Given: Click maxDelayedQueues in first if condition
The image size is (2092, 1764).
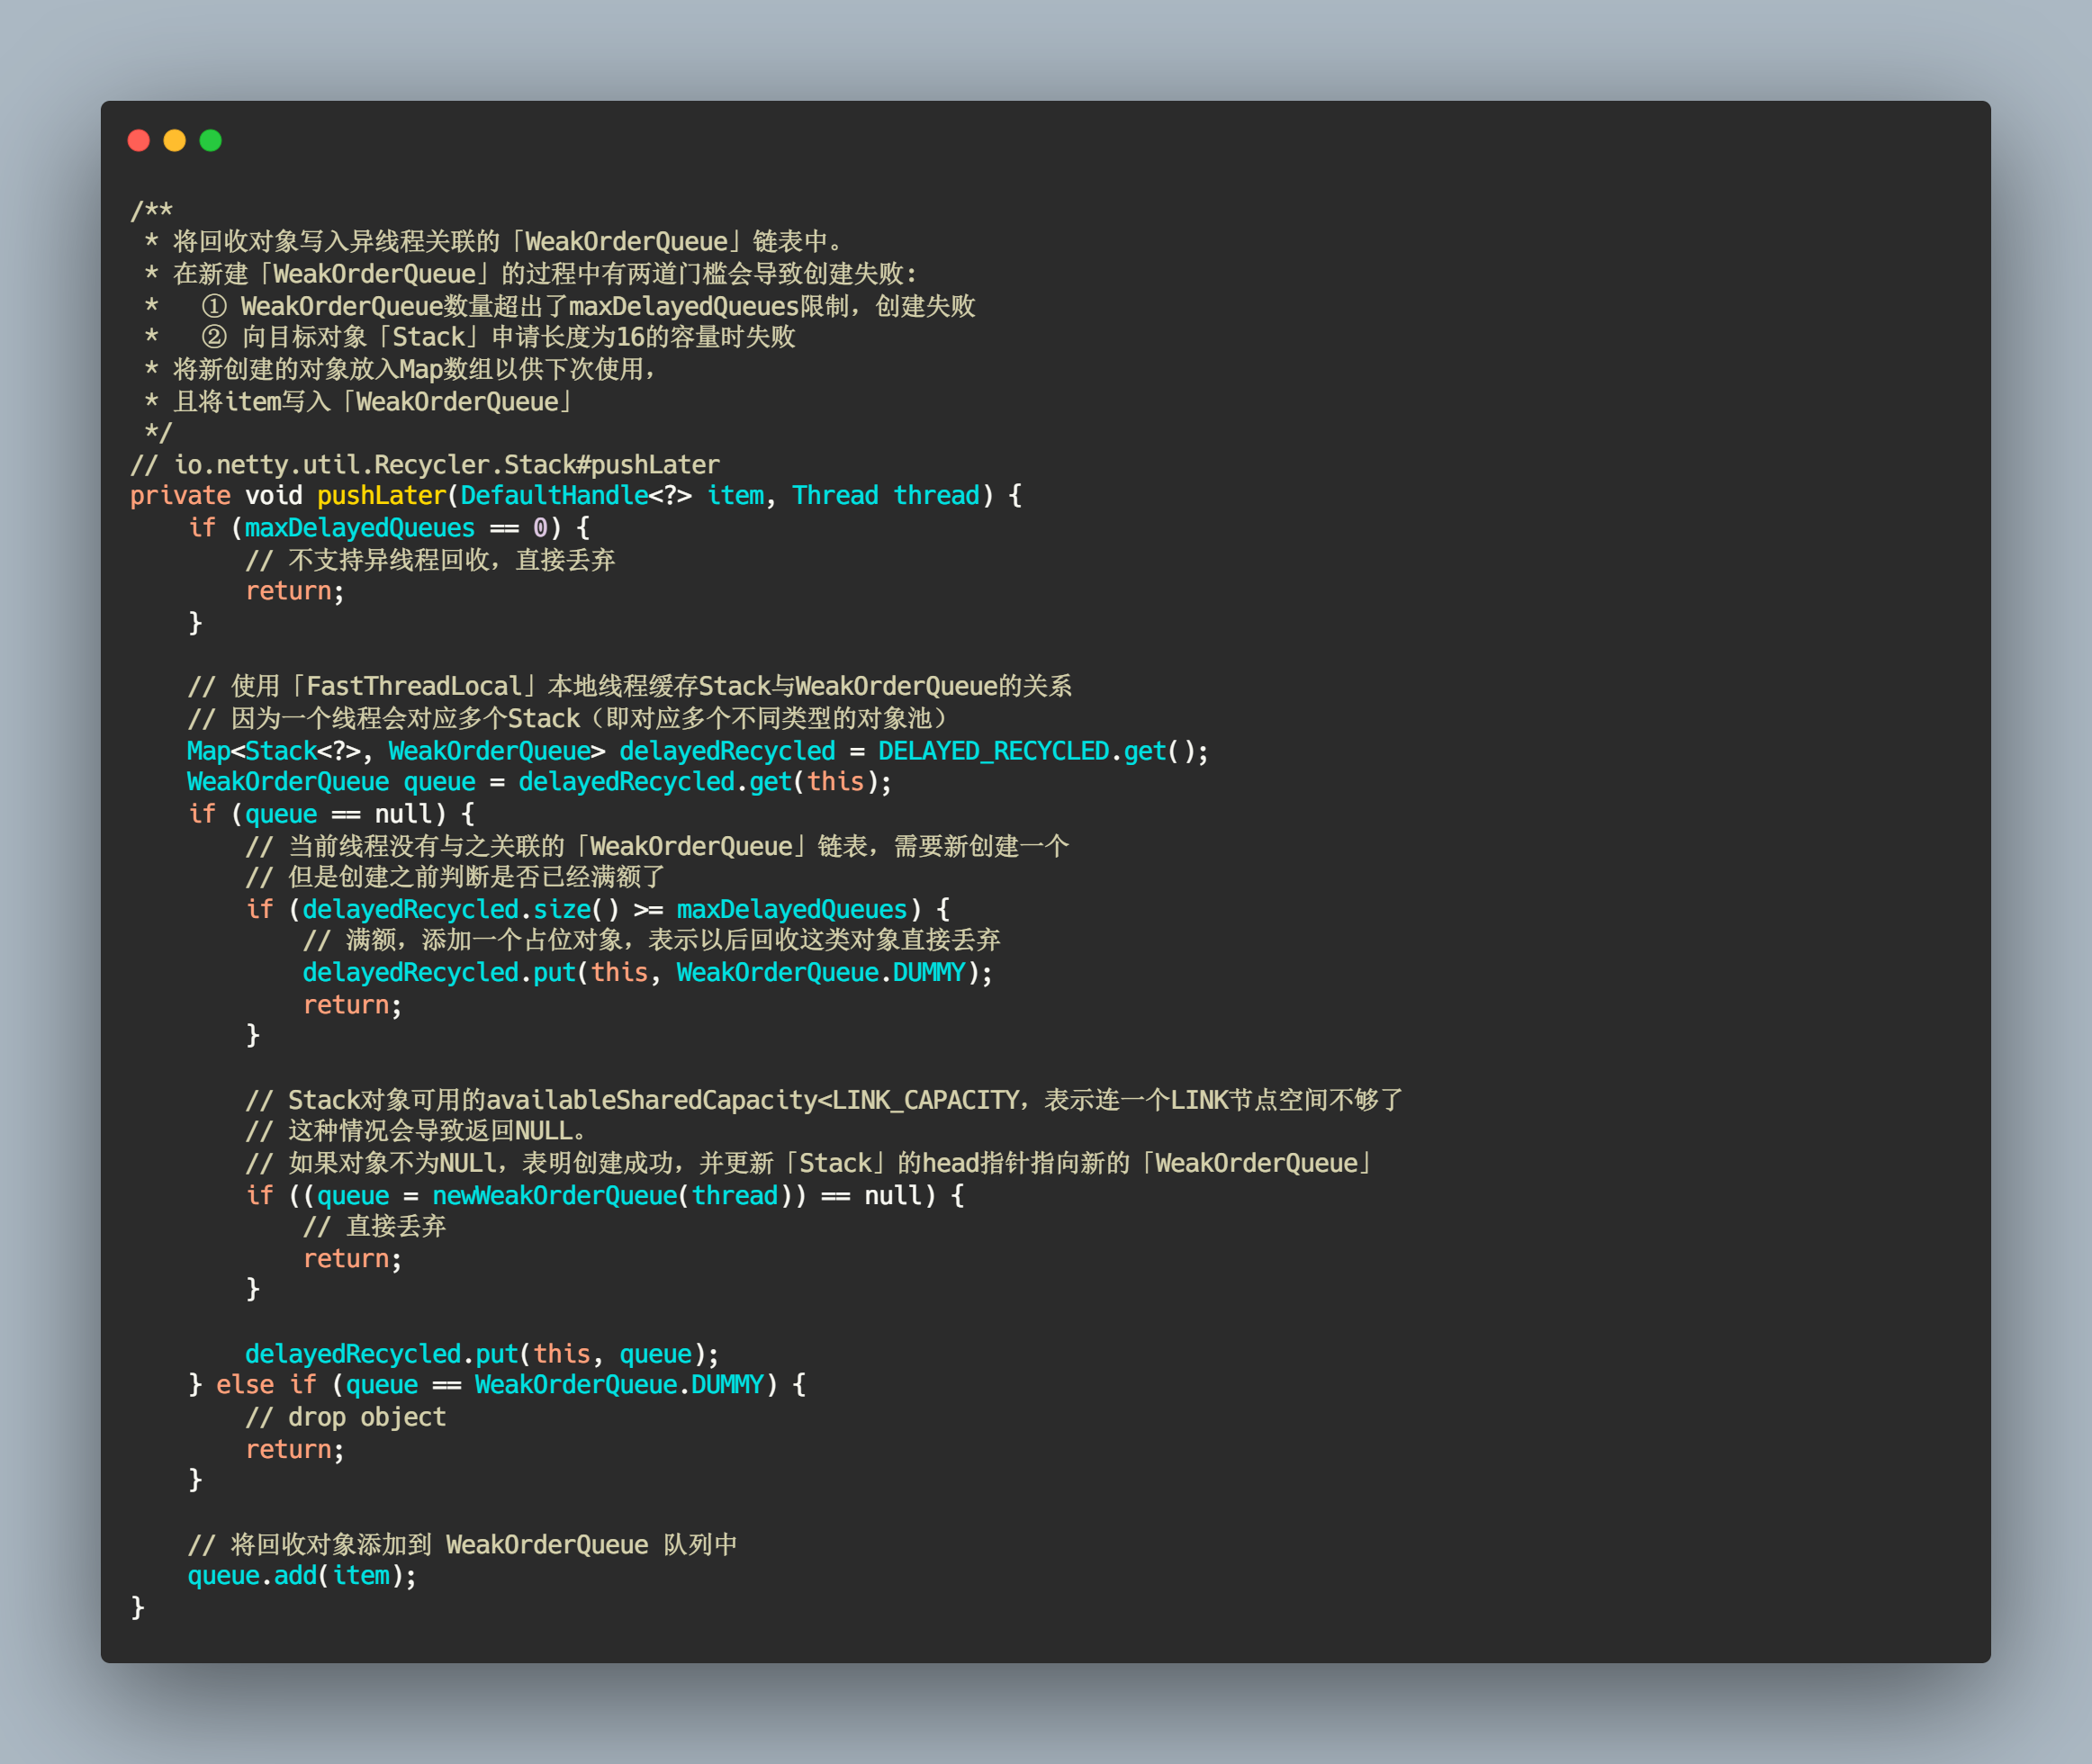Looking at the screenshot, I should pyautogui.click(x=360, y=528).
